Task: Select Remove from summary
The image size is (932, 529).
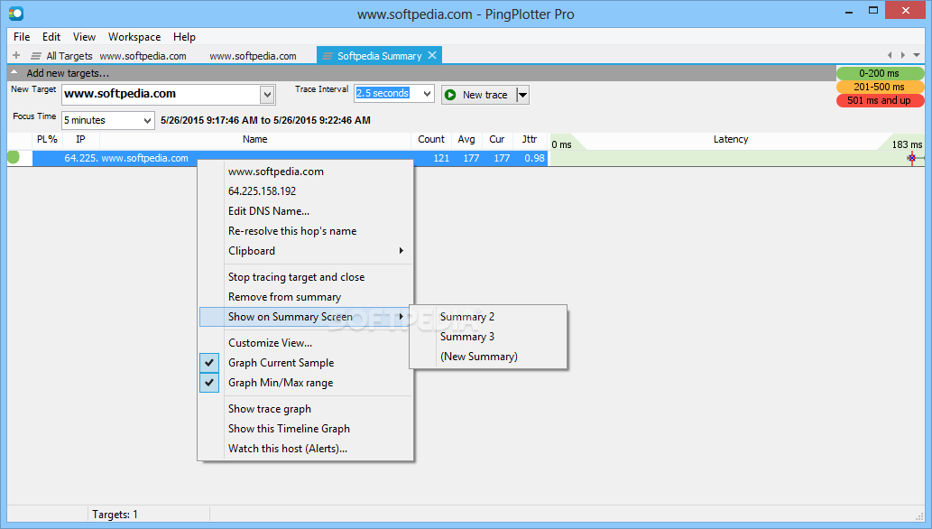Action: [285, 297]
